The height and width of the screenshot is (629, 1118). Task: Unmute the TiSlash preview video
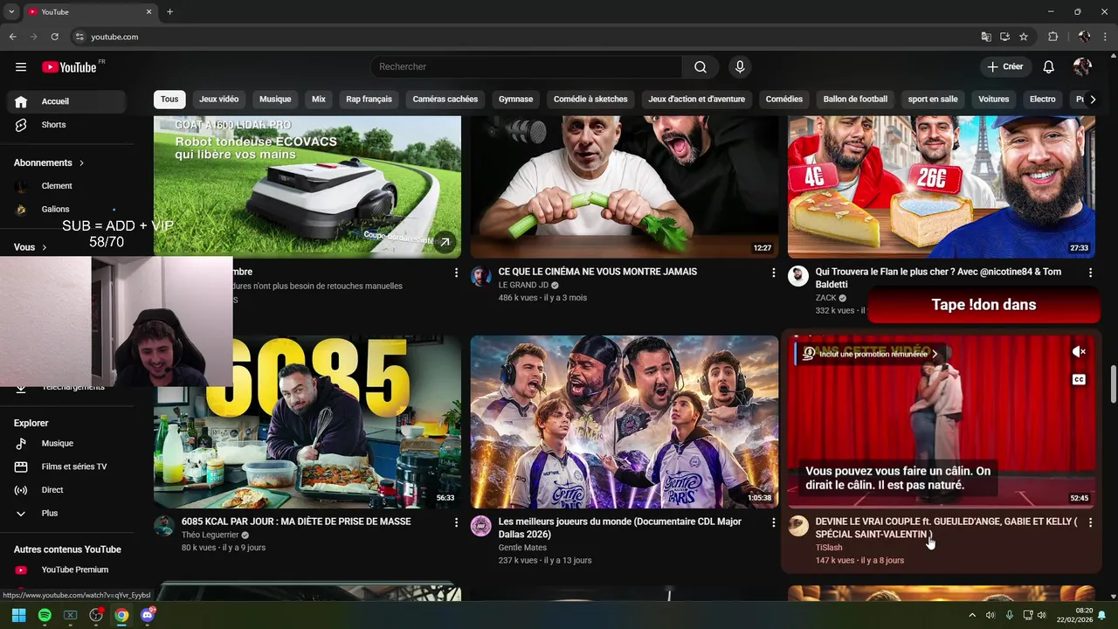click(x=1079, y=352)
